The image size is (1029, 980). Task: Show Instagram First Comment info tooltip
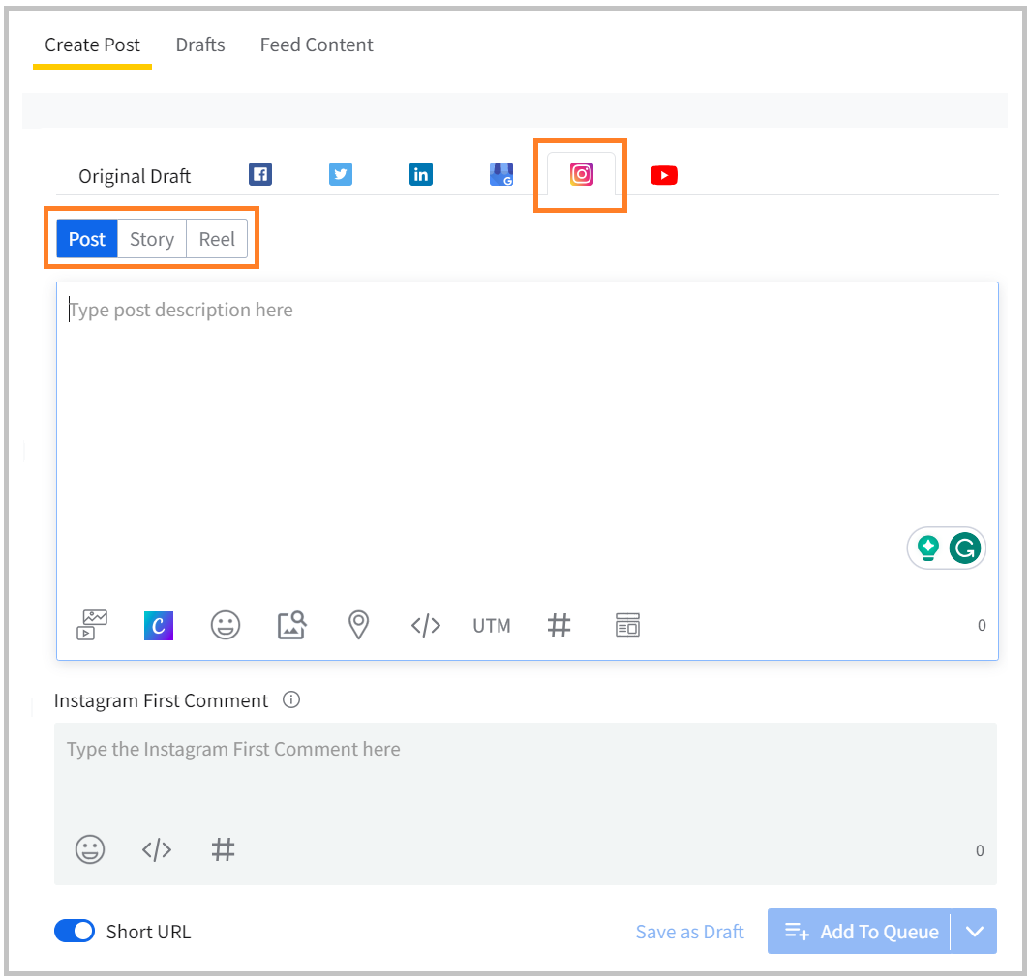pyautogui.click(x=291, y=699)
